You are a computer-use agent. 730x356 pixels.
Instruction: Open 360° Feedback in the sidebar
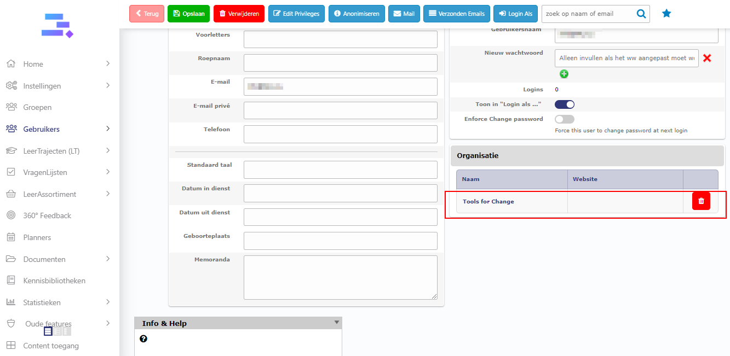[47, 215]
